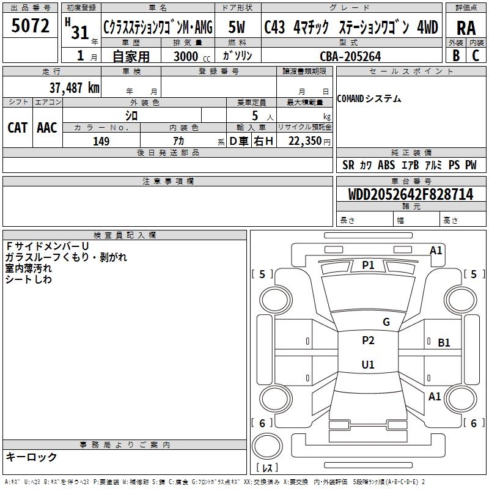The height and width of the screenshot is (489, 489).
Task: Click the P1 mark on the hood
Action: (368, 265)
